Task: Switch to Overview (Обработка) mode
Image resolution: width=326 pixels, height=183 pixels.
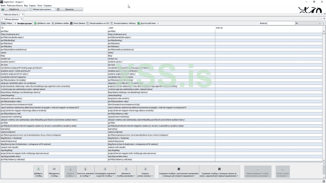Action: click(14, 9)
